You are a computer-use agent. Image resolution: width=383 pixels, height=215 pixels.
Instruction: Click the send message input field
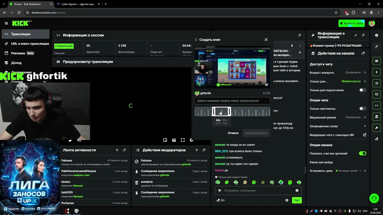coord(258,191)
